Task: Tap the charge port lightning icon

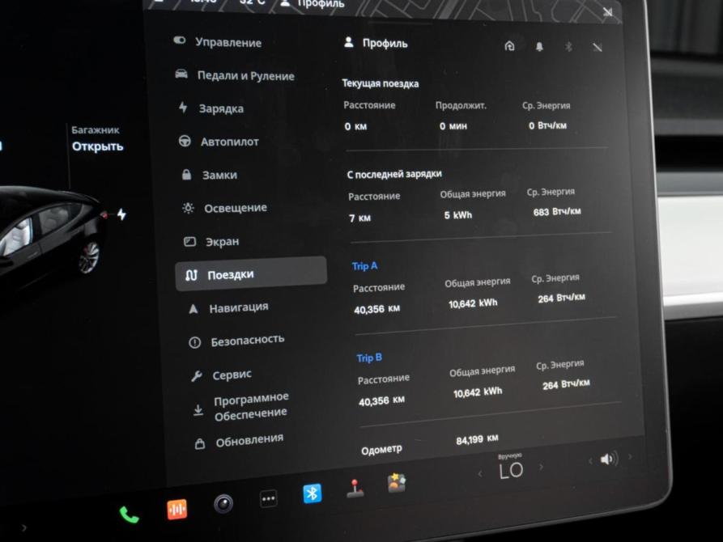Action: 121,214
